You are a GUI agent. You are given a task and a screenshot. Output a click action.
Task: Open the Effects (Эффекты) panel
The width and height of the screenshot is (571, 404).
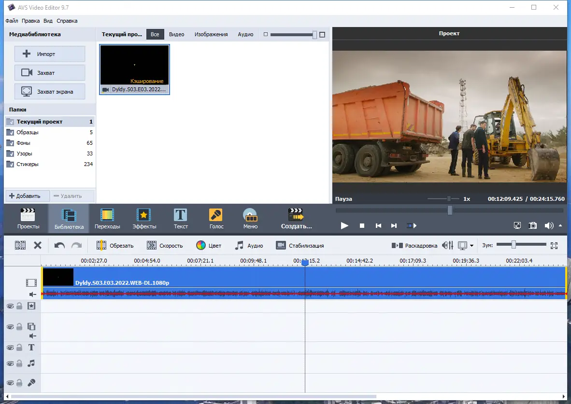tap(144, 219)
